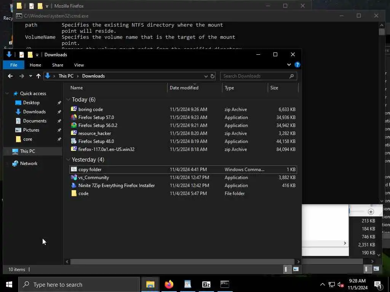The height and width of the screenshot is (292, 390).
Task: Select This PC in navigation pane
Action: coord(27,151)
